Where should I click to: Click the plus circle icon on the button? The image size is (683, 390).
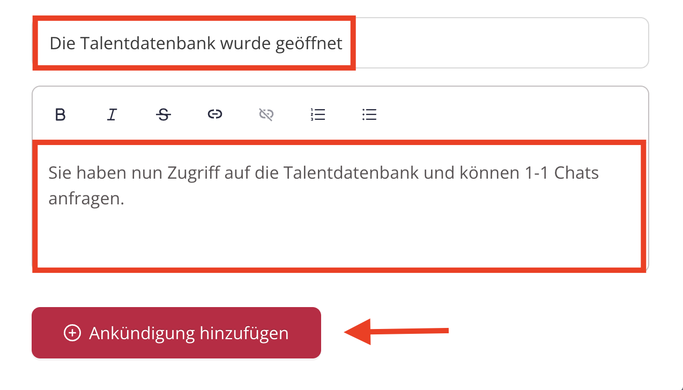(x=72, y=333)
